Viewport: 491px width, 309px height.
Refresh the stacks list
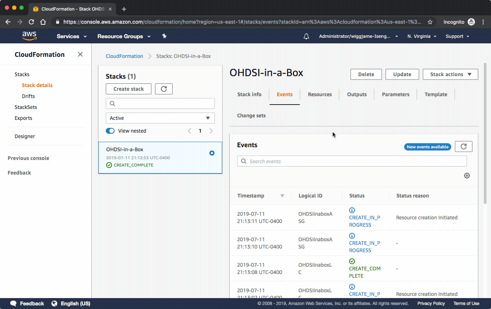[x=164, y=89]
